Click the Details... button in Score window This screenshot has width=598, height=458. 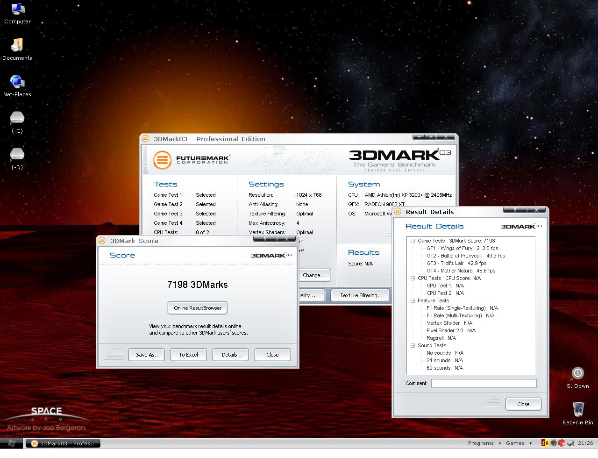232,355
